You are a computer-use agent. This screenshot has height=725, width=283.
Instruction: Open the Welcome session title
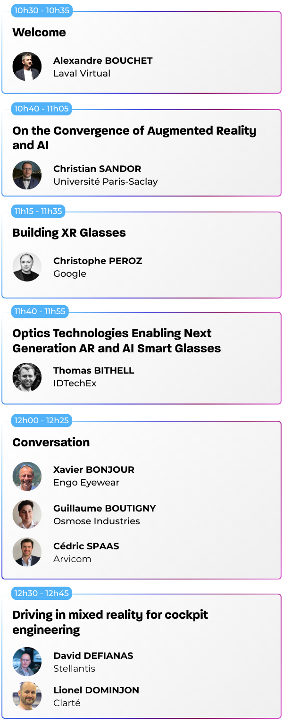coord(39,33)
